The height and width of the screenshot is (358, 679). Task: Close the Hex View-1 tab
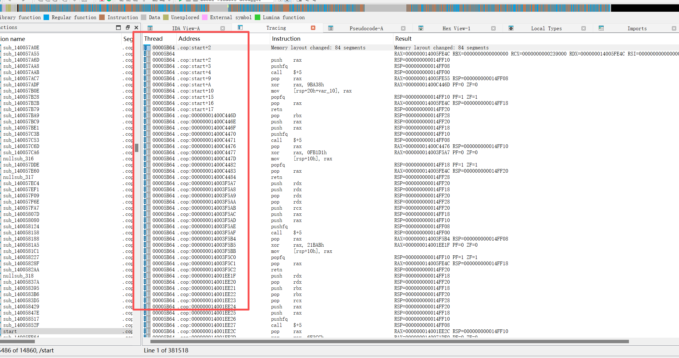[493, 28]
